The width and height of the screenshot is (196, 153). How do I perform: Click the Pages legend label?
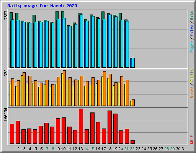[x=192, y=47]
